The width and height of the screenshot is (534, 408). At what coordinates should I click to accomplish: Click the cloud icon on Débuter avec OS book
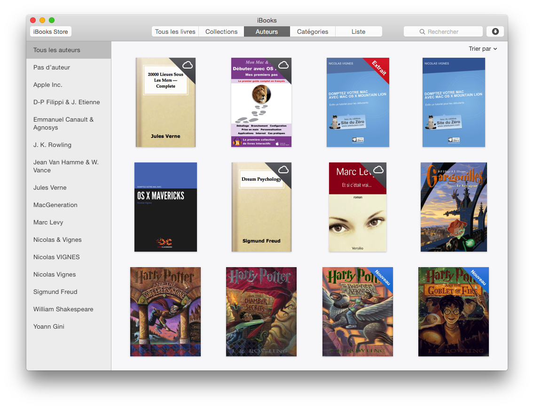[x=283, y=65]
